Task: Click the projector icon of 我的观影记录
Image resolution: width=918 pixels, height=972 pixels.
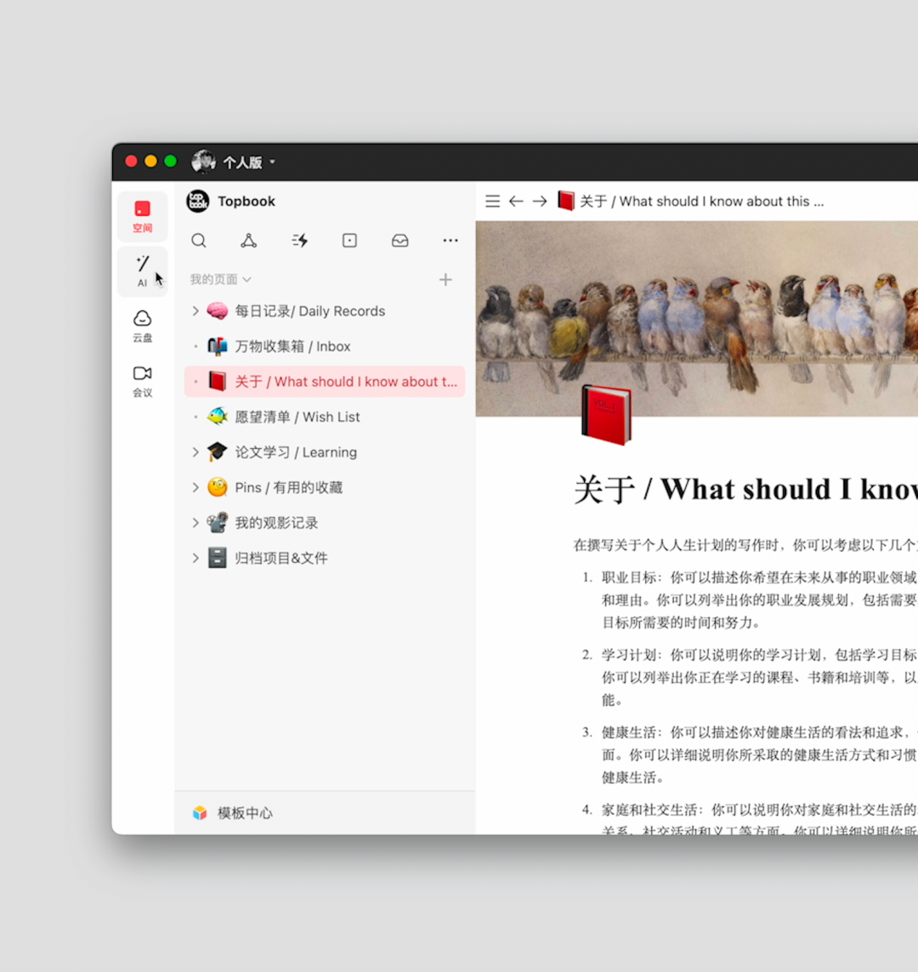Action: pyautogui.click(x=218, y=523)
